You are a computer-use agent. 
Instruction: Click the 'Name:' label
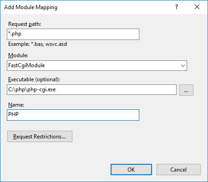coord(16,105)
